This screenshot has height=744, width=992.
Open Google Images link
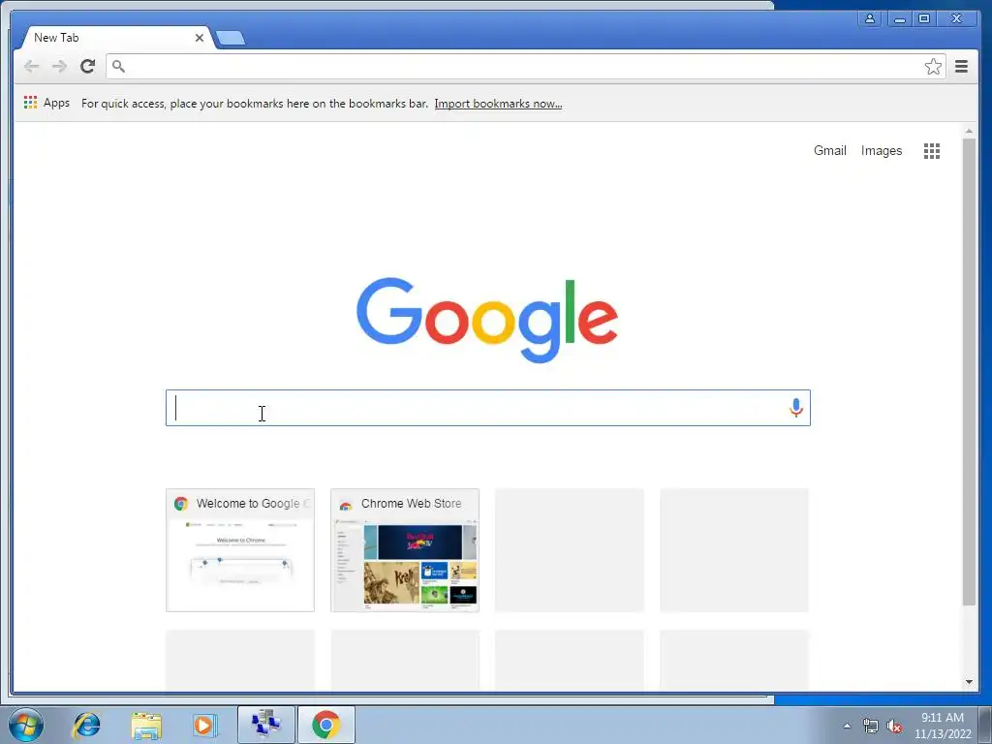click(x=882, y=150)
